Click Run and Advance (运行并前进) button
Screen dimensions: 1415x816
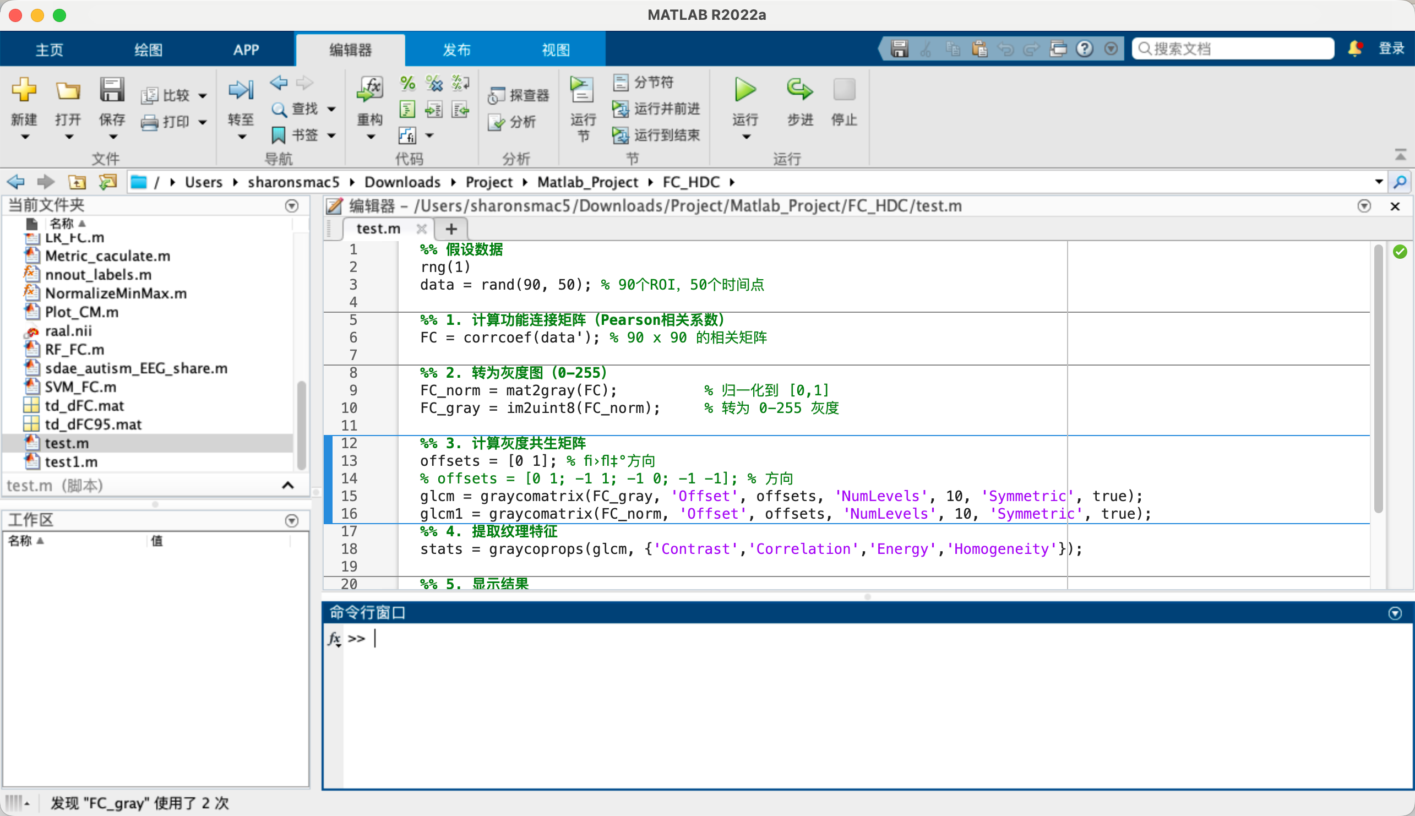click(657, 108)
